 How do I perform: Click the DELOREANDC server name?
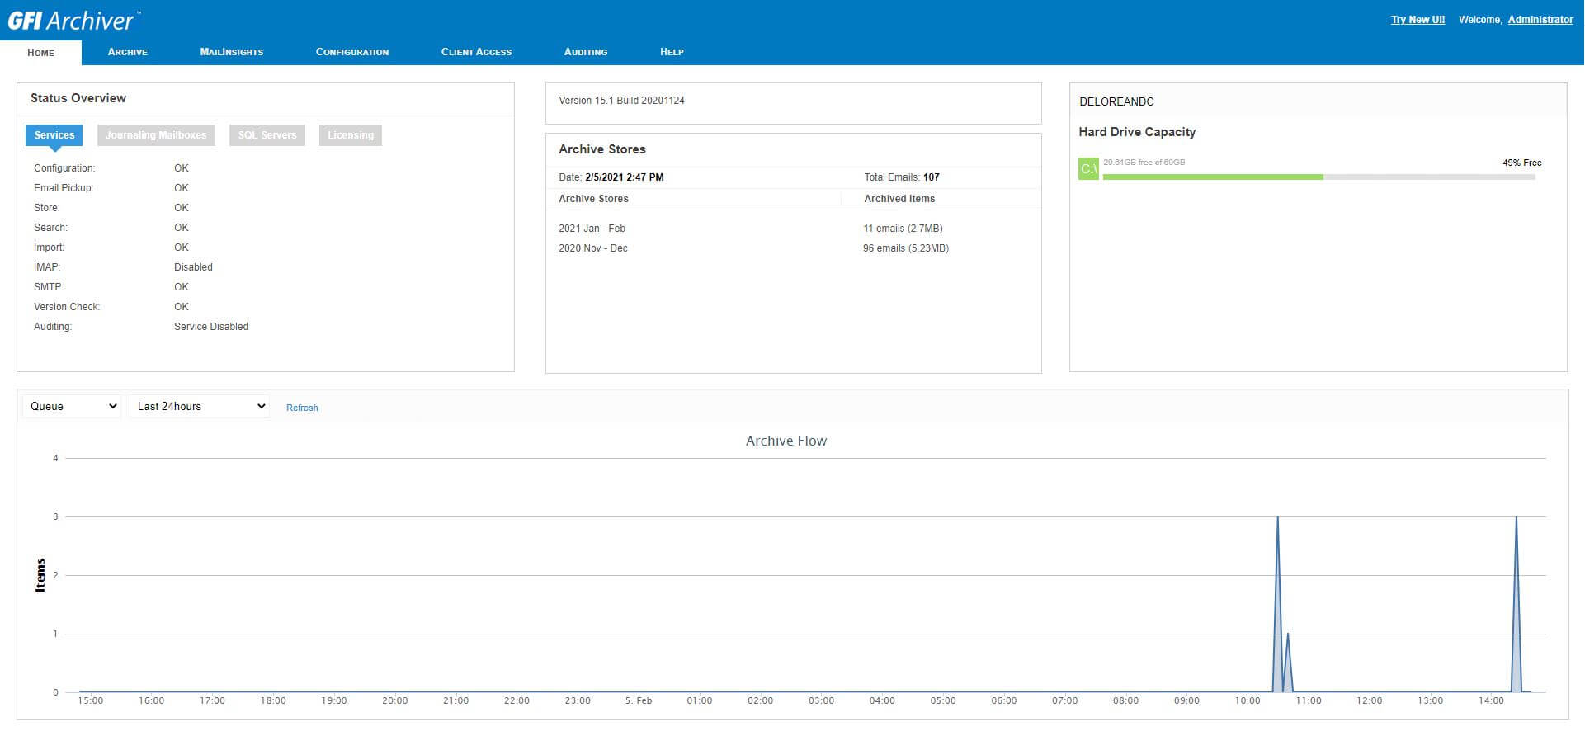coord(1116,101)
